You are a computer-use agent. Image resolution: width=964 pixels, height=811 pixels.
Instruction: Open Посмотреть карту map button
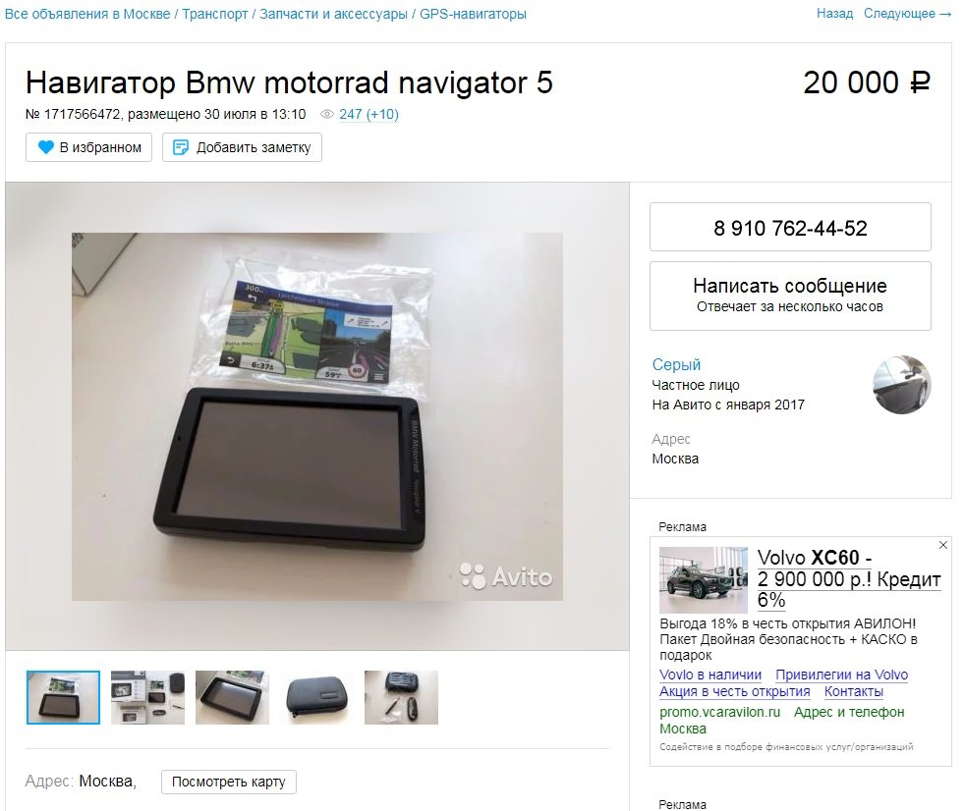(x=229, y=782)
